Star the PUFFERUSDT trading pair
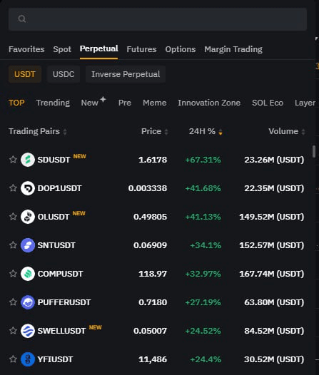The width and height of the screenshot is (319, 375). pos(13,302)
